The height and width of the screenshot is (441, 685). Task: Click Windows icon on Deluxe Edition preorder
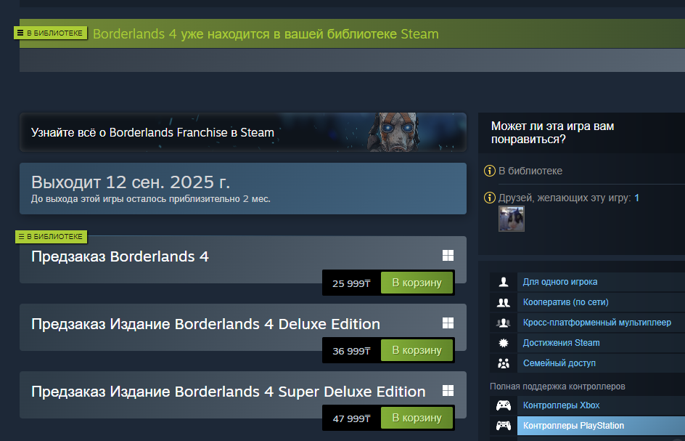[448, 323]
